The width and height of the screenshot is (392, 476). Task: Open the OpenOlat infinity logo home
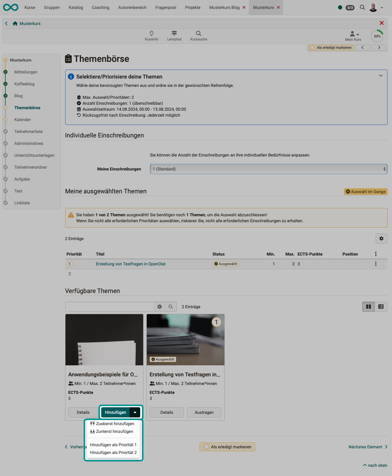(11, 7)
